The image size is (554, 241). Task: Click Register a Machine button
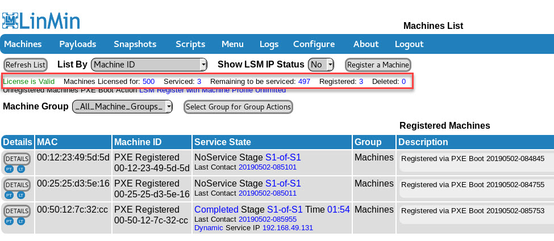378,65
